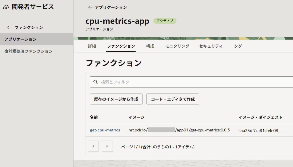
Task: Select アプリケーション in the left sidebar
Action: [20, 39]
